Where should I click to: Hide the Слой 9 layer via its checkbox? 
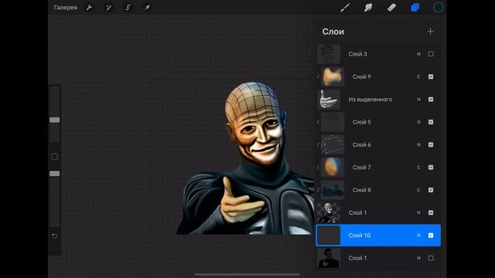tap(431, 76)
